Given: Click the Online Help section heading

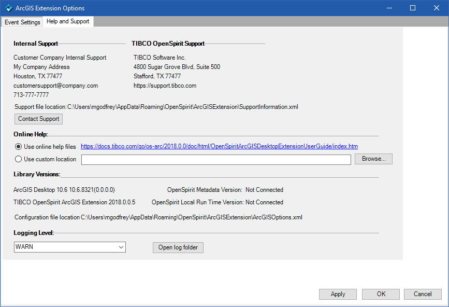Looking at the screenshot, I should (x=31, y=134).
